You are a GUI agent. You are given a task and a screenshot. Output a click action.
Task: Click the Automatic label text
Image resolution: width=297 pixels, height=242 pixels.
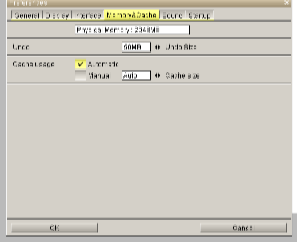tap(103, 64)
